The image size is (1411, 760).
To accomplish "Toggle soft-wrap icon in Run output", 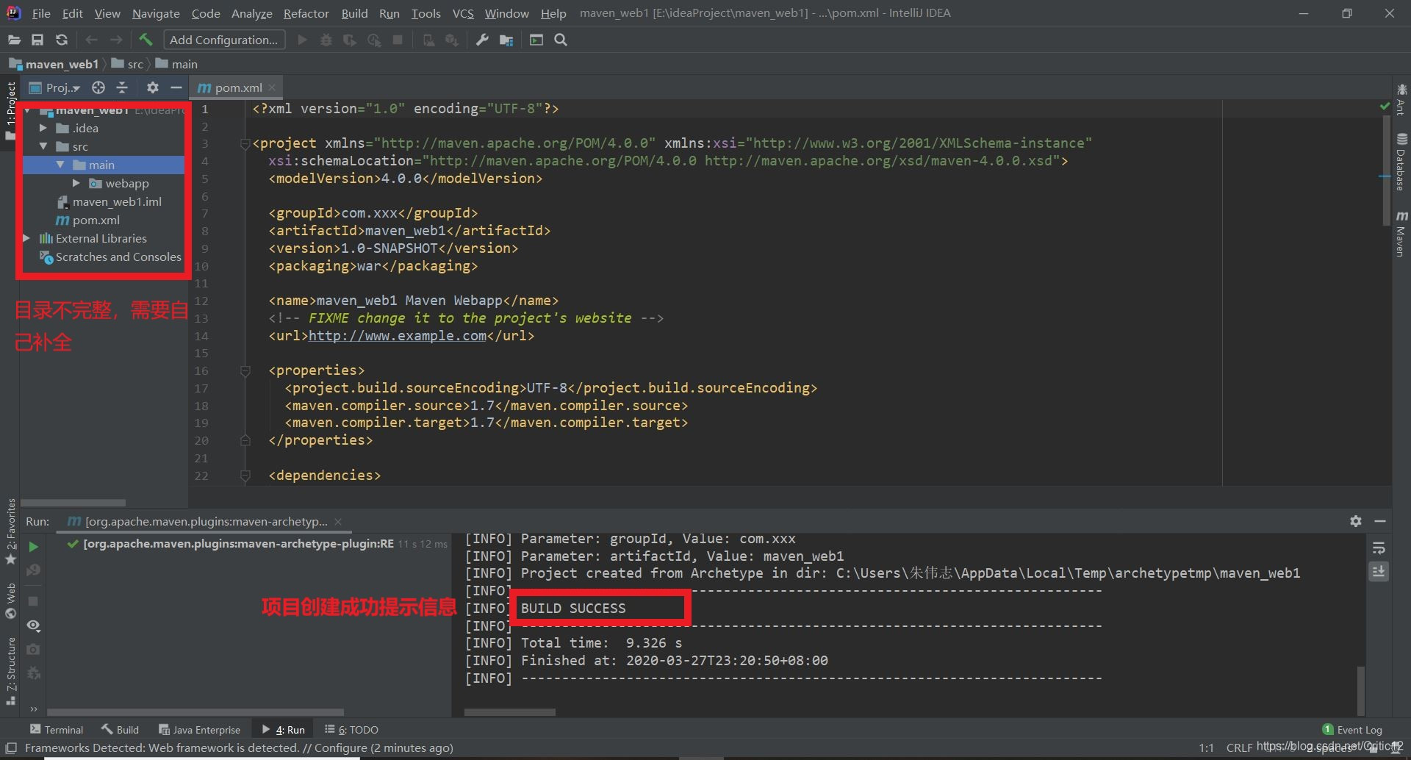I will (x=1379, y=548).
